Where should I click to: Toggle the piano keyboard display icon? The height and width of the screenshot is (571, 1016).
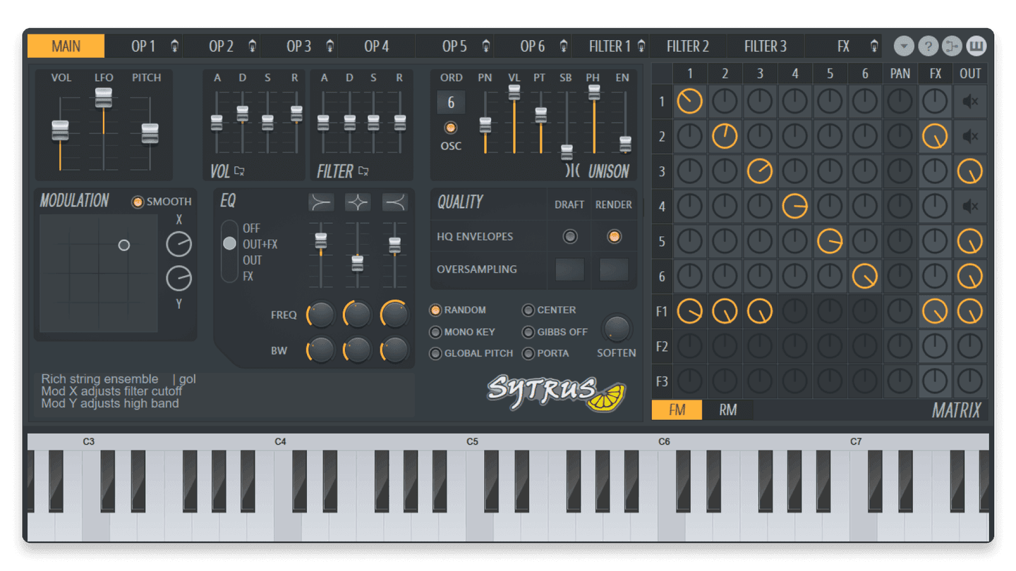(976, 47)
